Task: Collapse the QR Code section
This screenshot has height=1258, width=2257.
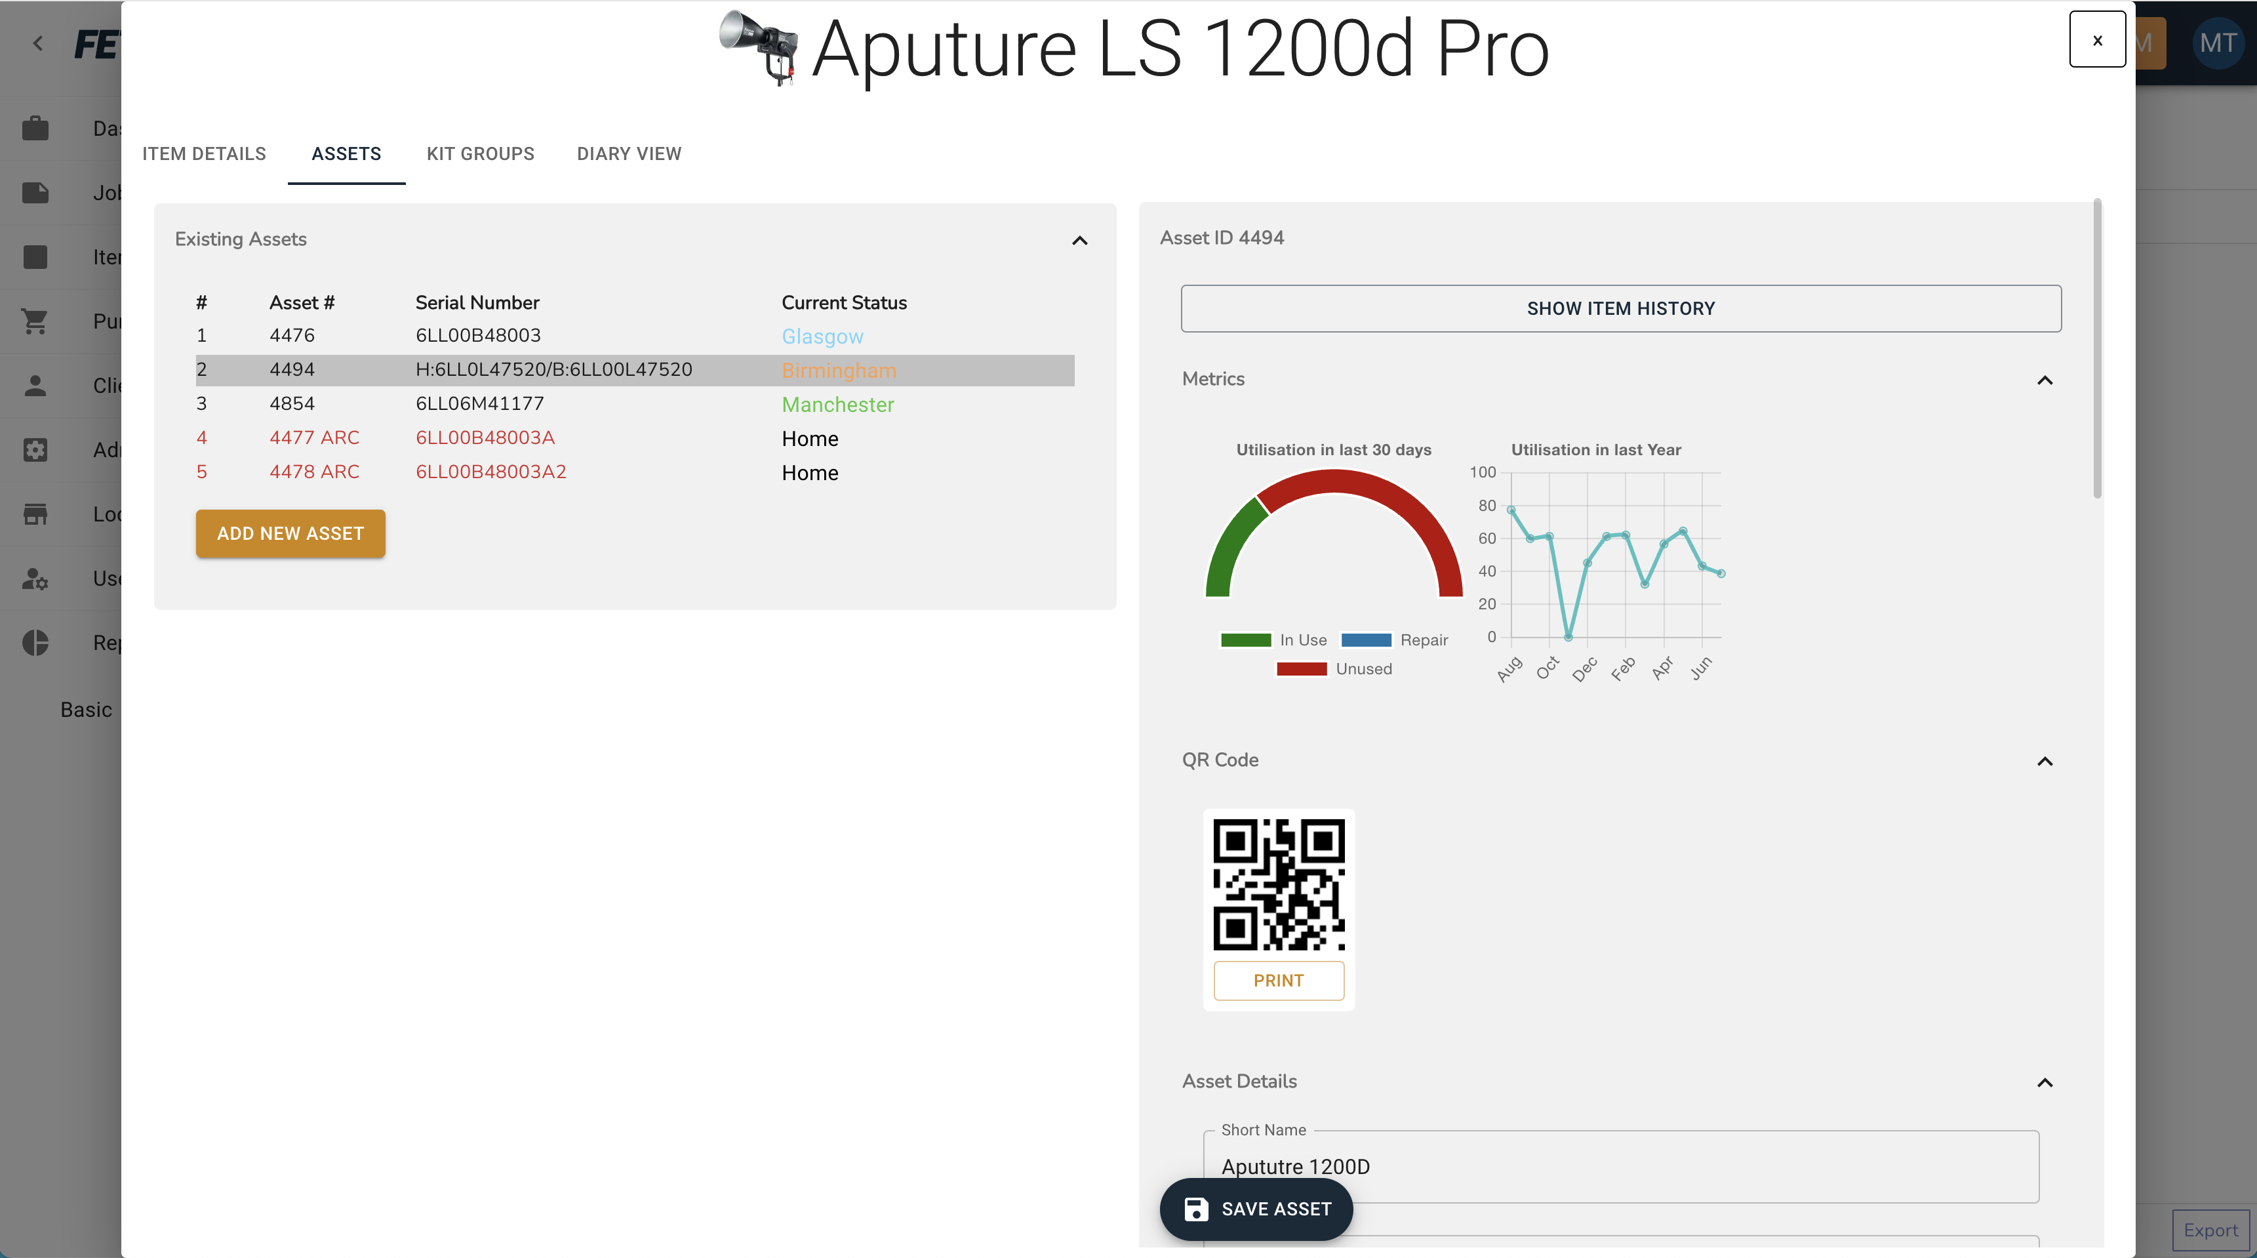Action: pyautogui.click(x=2044, y=761)
